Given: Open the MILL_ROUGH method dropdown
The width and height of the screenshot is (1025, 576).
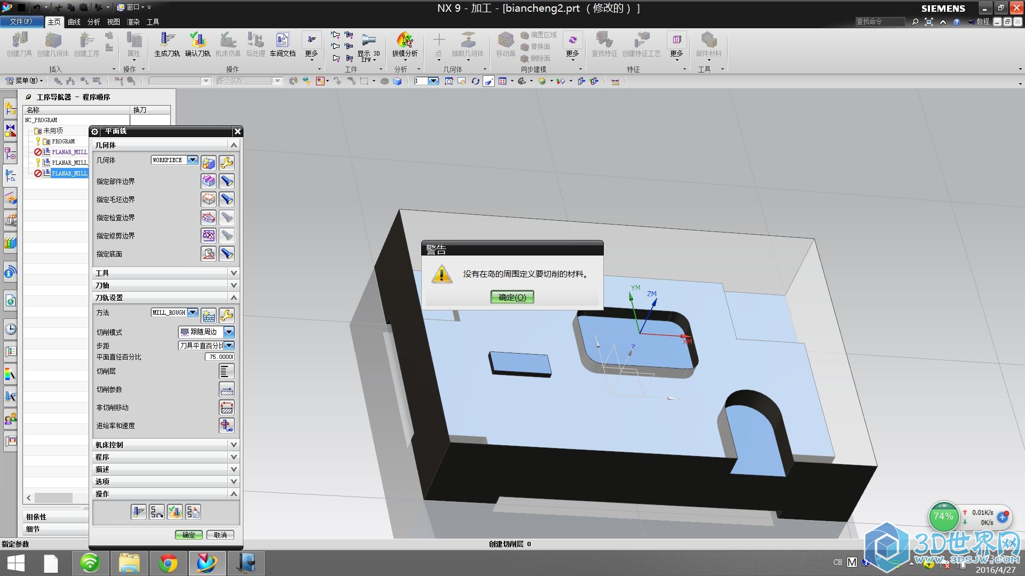Looking at the screenshot, I should click(x=193, y=313).
